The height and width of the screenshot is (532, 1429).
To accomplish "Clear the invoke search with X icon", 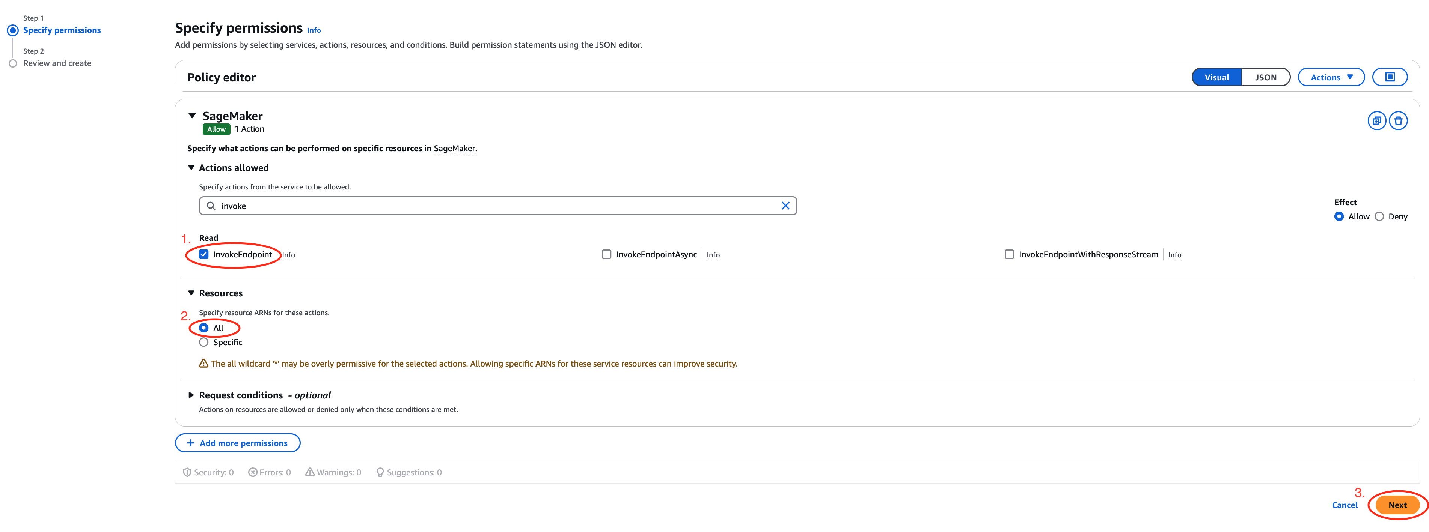I will tap(785, 206).
